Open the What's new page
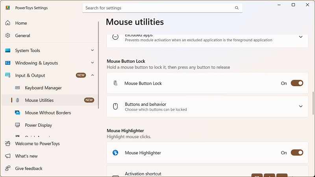 50,156
